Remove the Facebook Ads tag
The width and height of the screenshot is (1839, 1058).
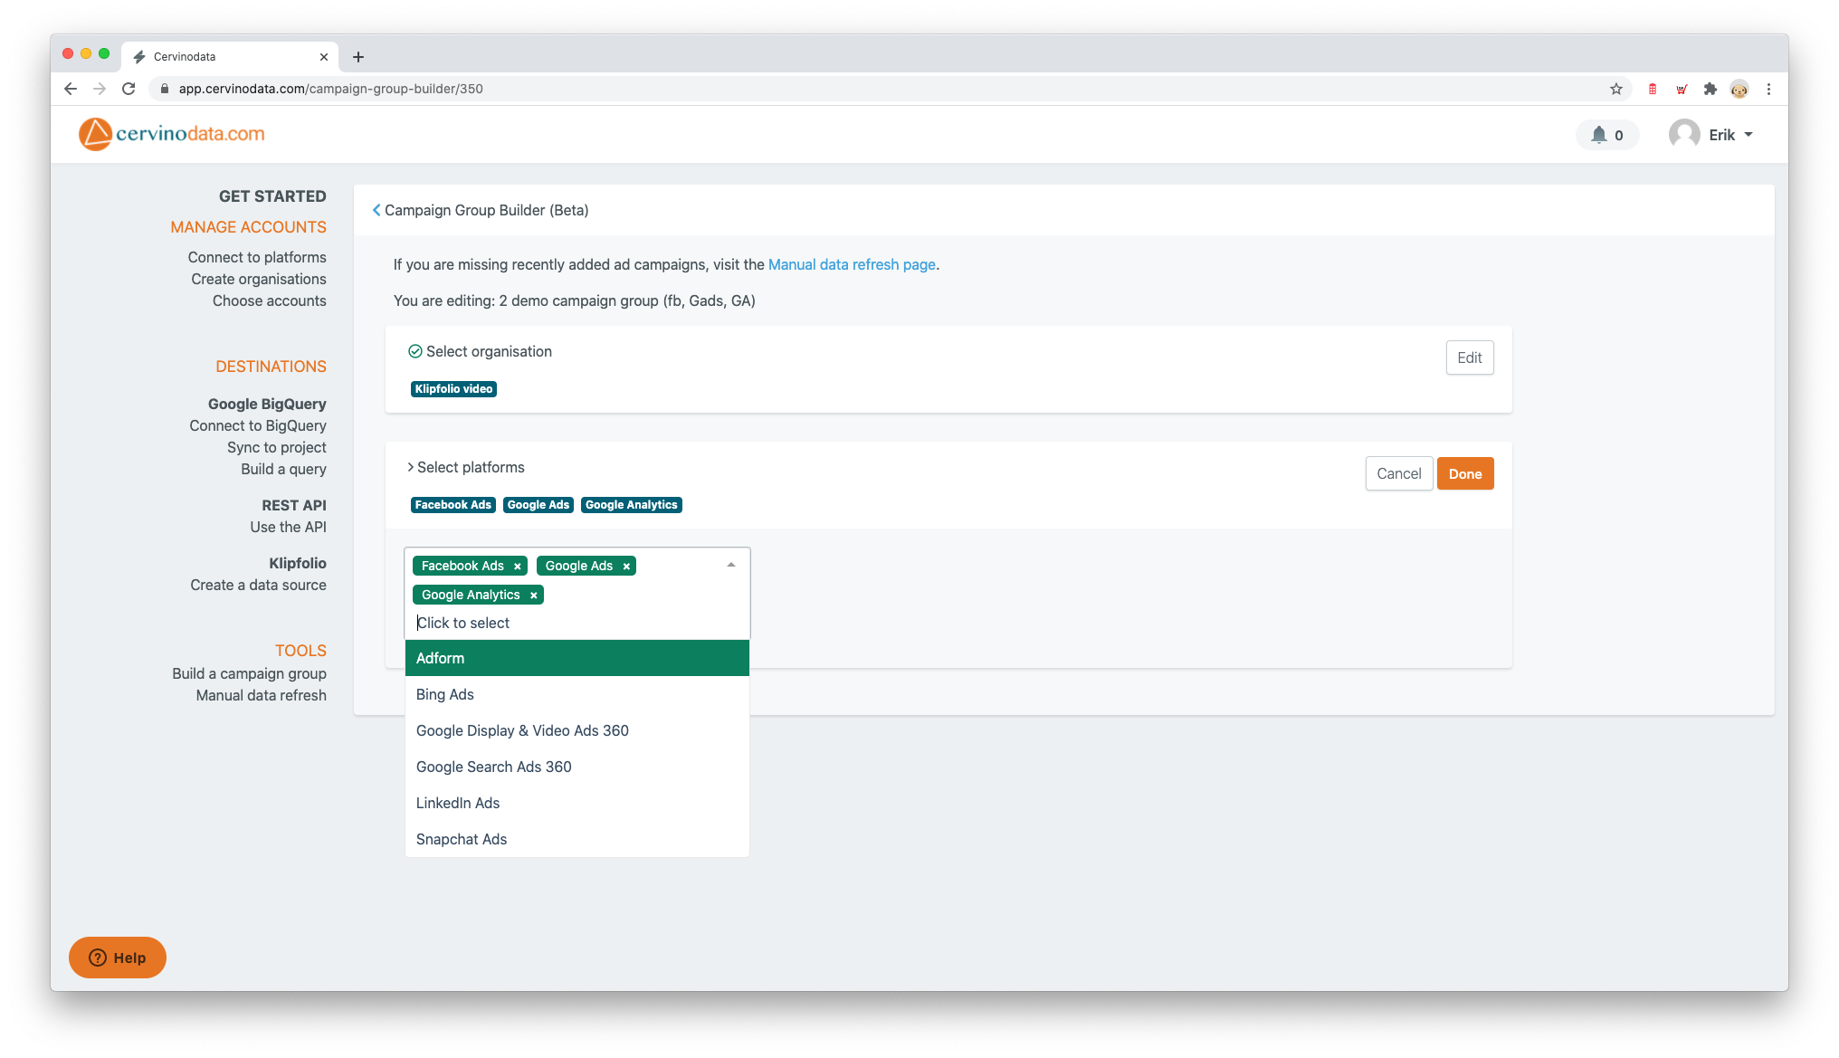tap(517, 566)
